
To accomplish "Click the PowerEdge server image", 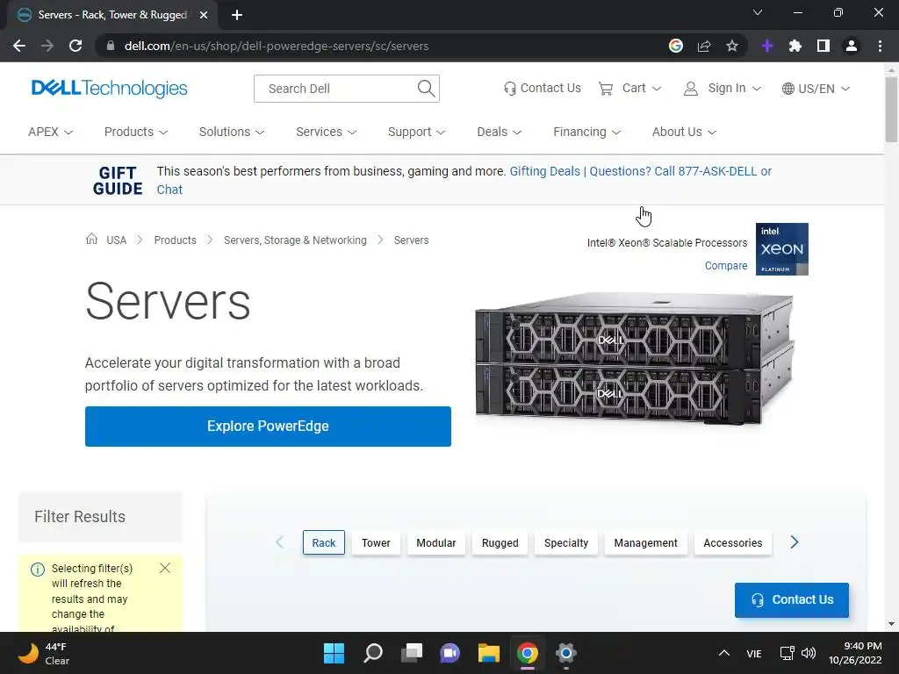I will (635, 359).
